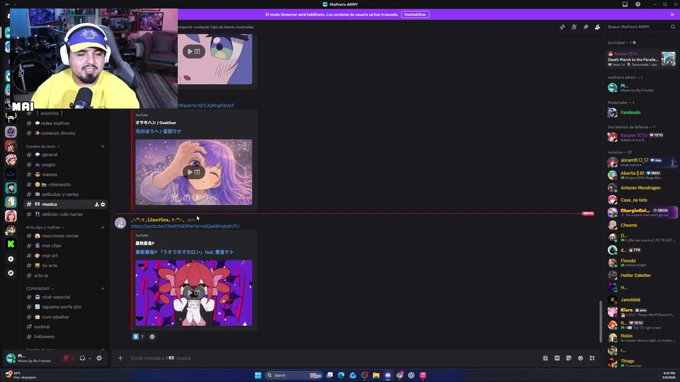Toggle headphone deafen in user panel
Viewport: 680px width, 382px height.
point(82,358)
